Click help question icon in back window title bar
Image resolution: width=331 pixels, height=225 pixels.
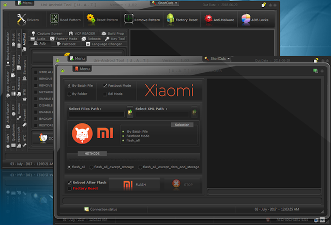point(264,5)
